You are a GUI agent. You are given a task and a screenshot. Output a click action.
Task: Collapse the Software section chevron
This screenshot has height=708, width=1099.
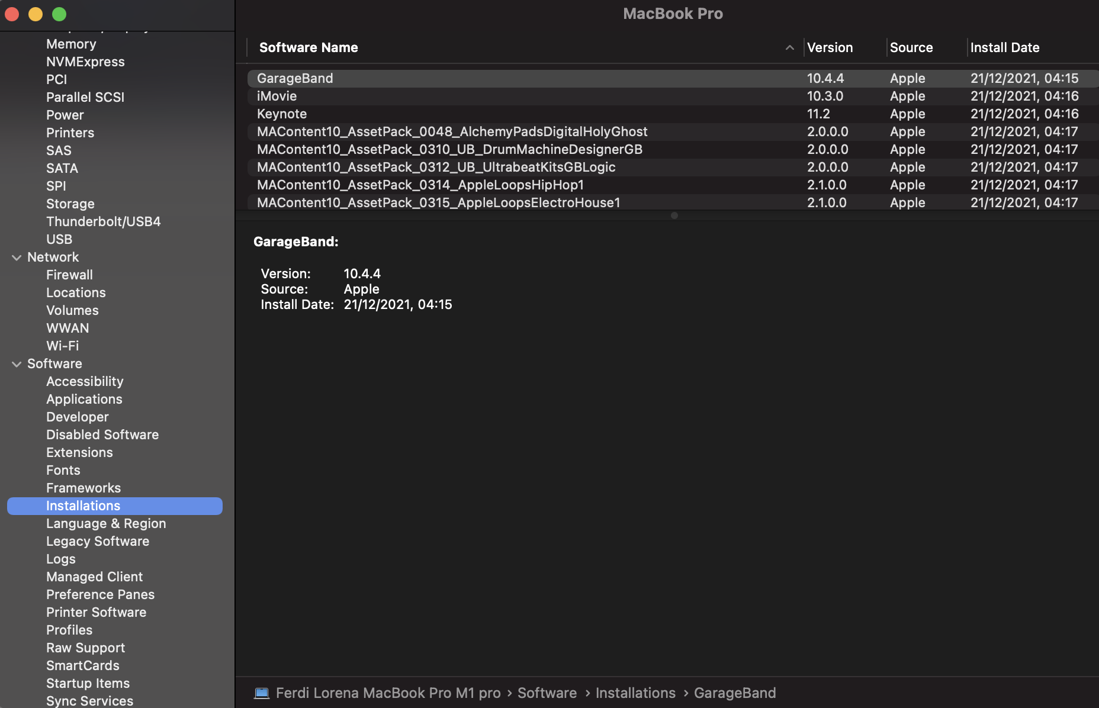point(17,364)
